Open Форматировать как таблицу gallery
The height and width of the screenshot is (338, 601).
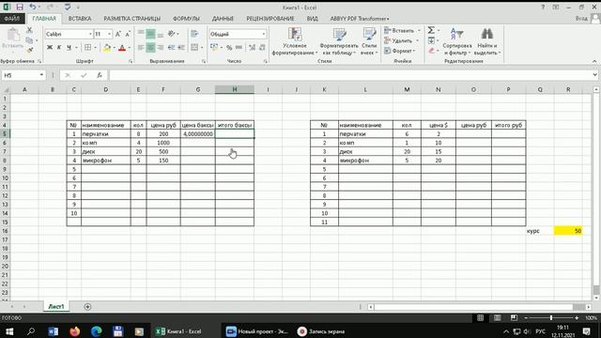339,41
